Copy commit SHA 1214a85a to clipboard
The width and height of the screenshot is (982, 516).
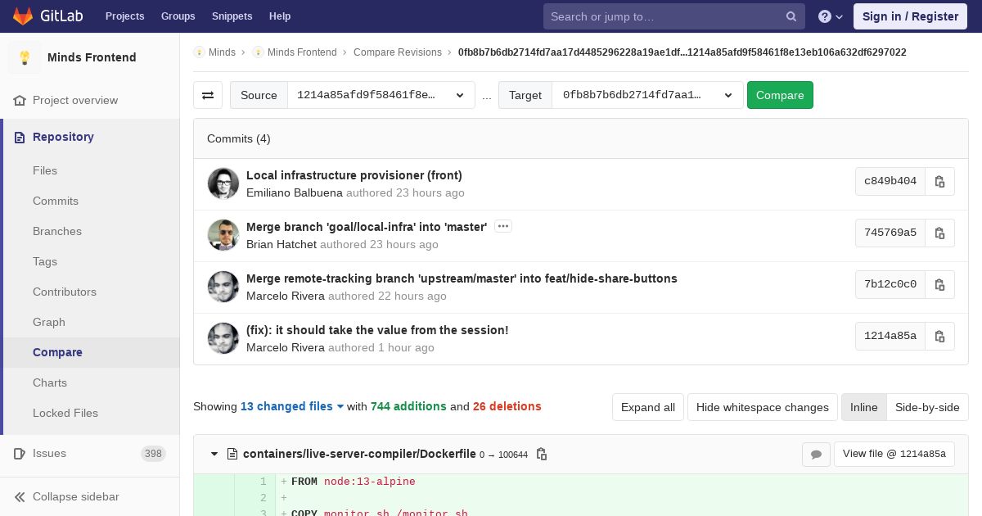tap(939, 336)
